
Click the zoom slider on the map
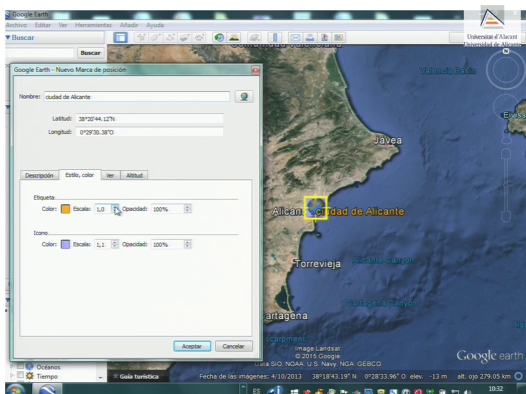click(x=506, y=185)
